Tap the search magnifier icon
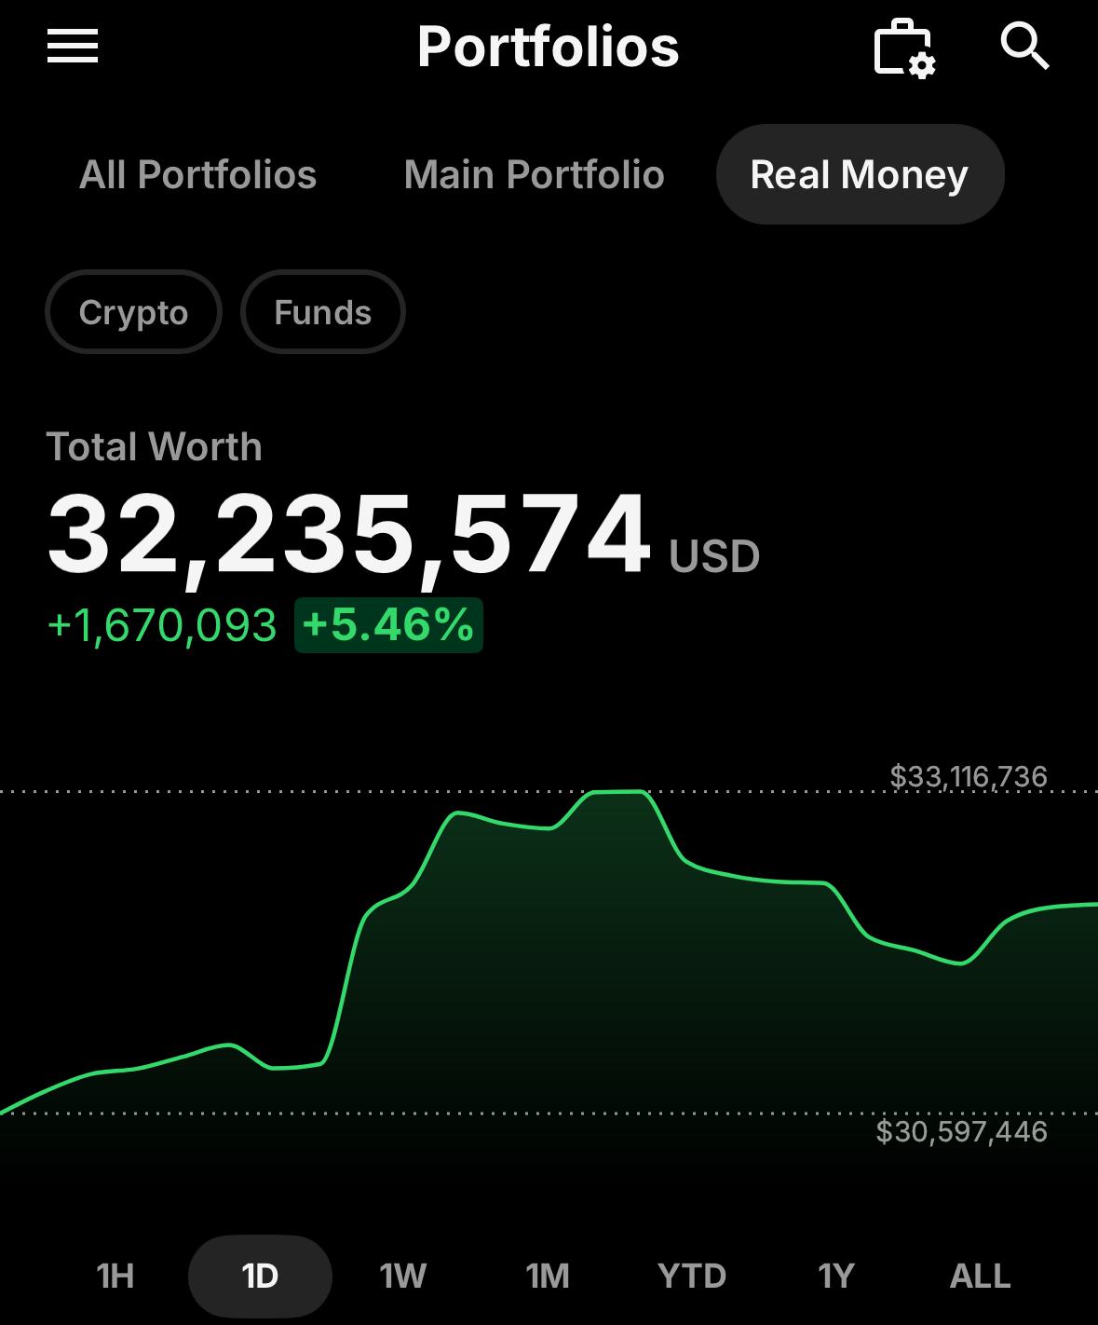The height and width of the screenshot is (1325, 1098). pyautogui.click(x=1024, y=46)
